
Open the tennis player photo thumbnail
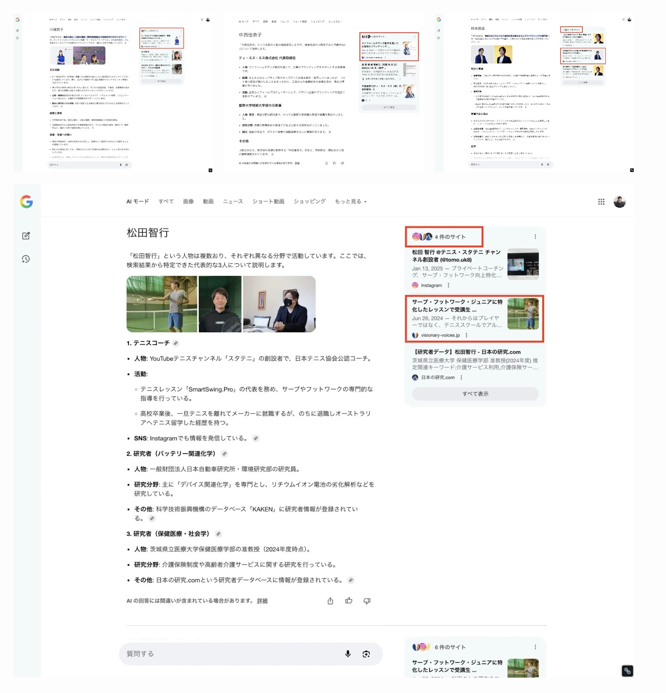(162, 304)
